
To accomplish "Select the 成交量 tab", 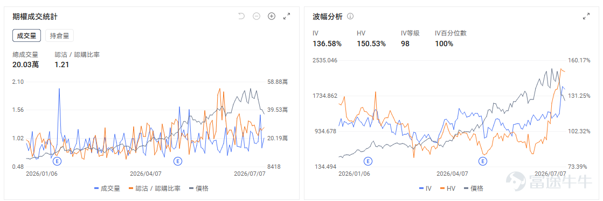I will (x=26, y=35).
